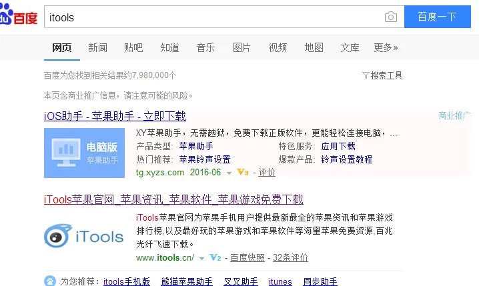Click the Baidu logo
479x286 pixels.
19,15
